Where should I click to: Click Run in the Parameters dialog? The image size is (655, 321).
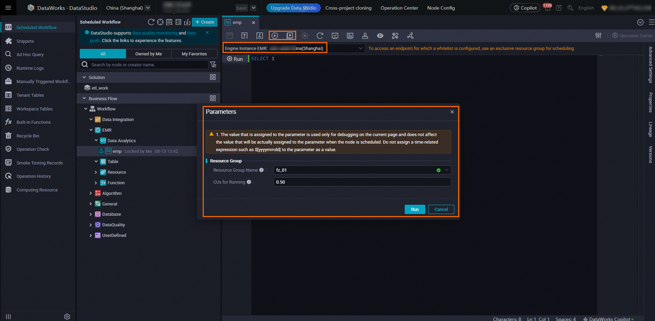415,209
